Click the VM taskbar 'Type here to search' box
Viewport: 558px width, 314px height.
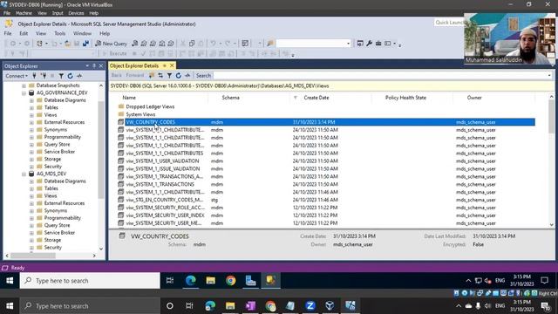click(90, 281)
